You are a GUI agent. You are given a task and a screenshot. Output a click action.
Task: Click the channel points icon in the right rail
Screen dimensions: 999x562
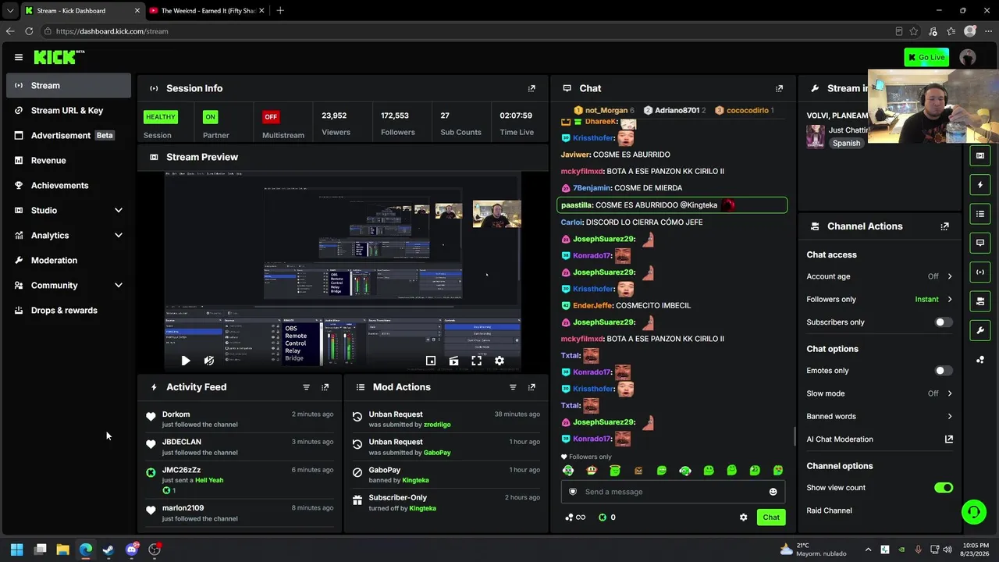[980, 359]
